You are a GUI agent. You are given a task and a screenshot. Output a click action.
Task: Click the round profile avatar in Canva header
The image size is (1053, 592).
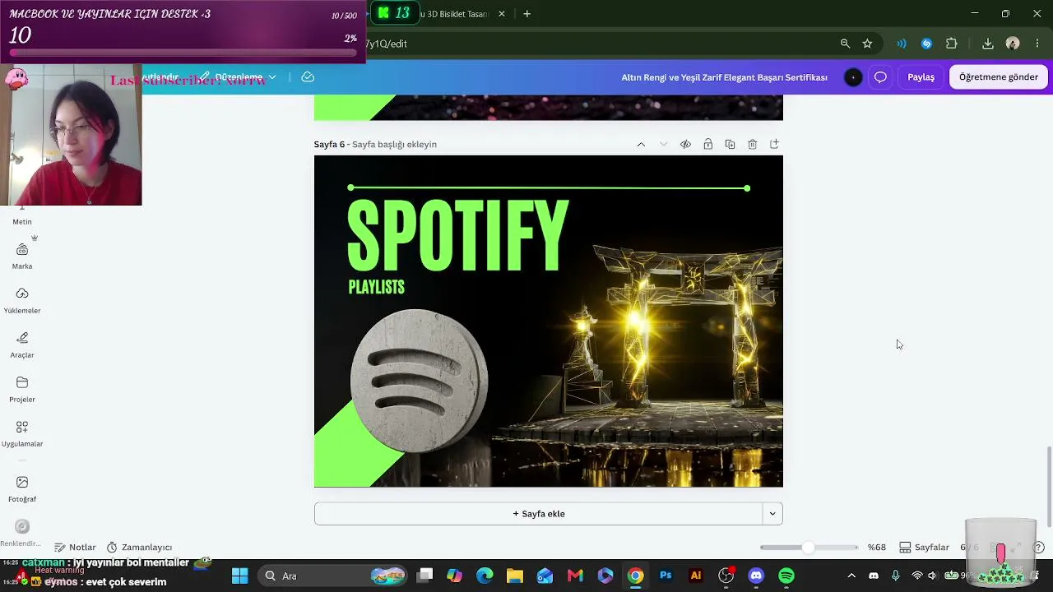[x=853, y=77]
